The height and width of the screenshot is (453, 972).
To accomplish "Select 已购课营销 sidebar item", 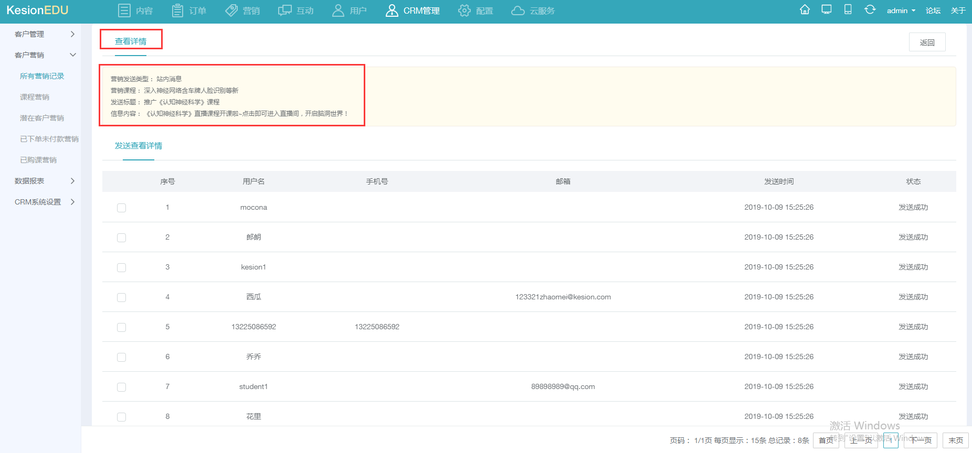I will (x=38, y=160).
